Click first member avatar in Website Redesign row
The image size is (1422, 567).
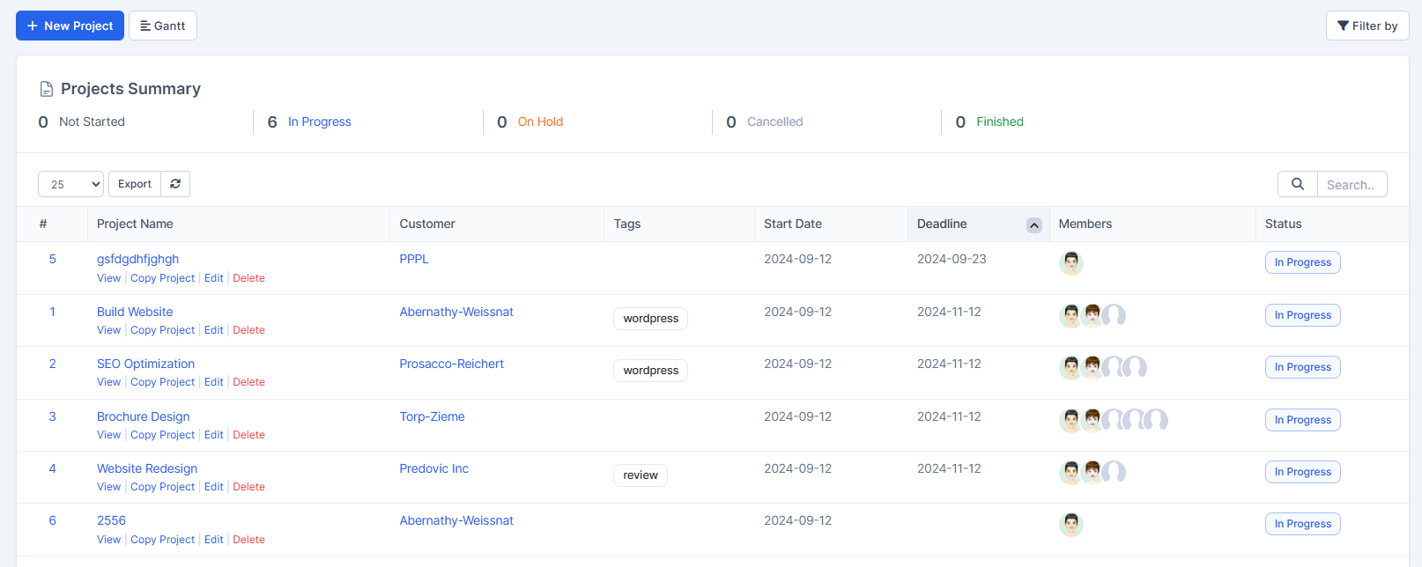coord(1071,472)
